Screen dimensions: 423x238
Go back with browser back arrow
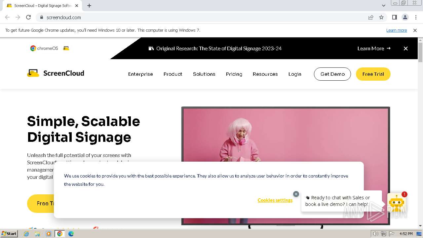coord(7,17)
